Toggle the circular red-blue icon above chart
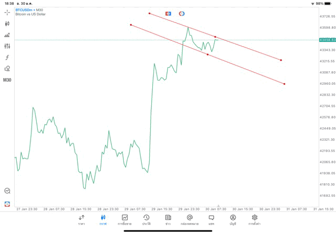Viewport: 336px width, 234px height. pos(182,13)
